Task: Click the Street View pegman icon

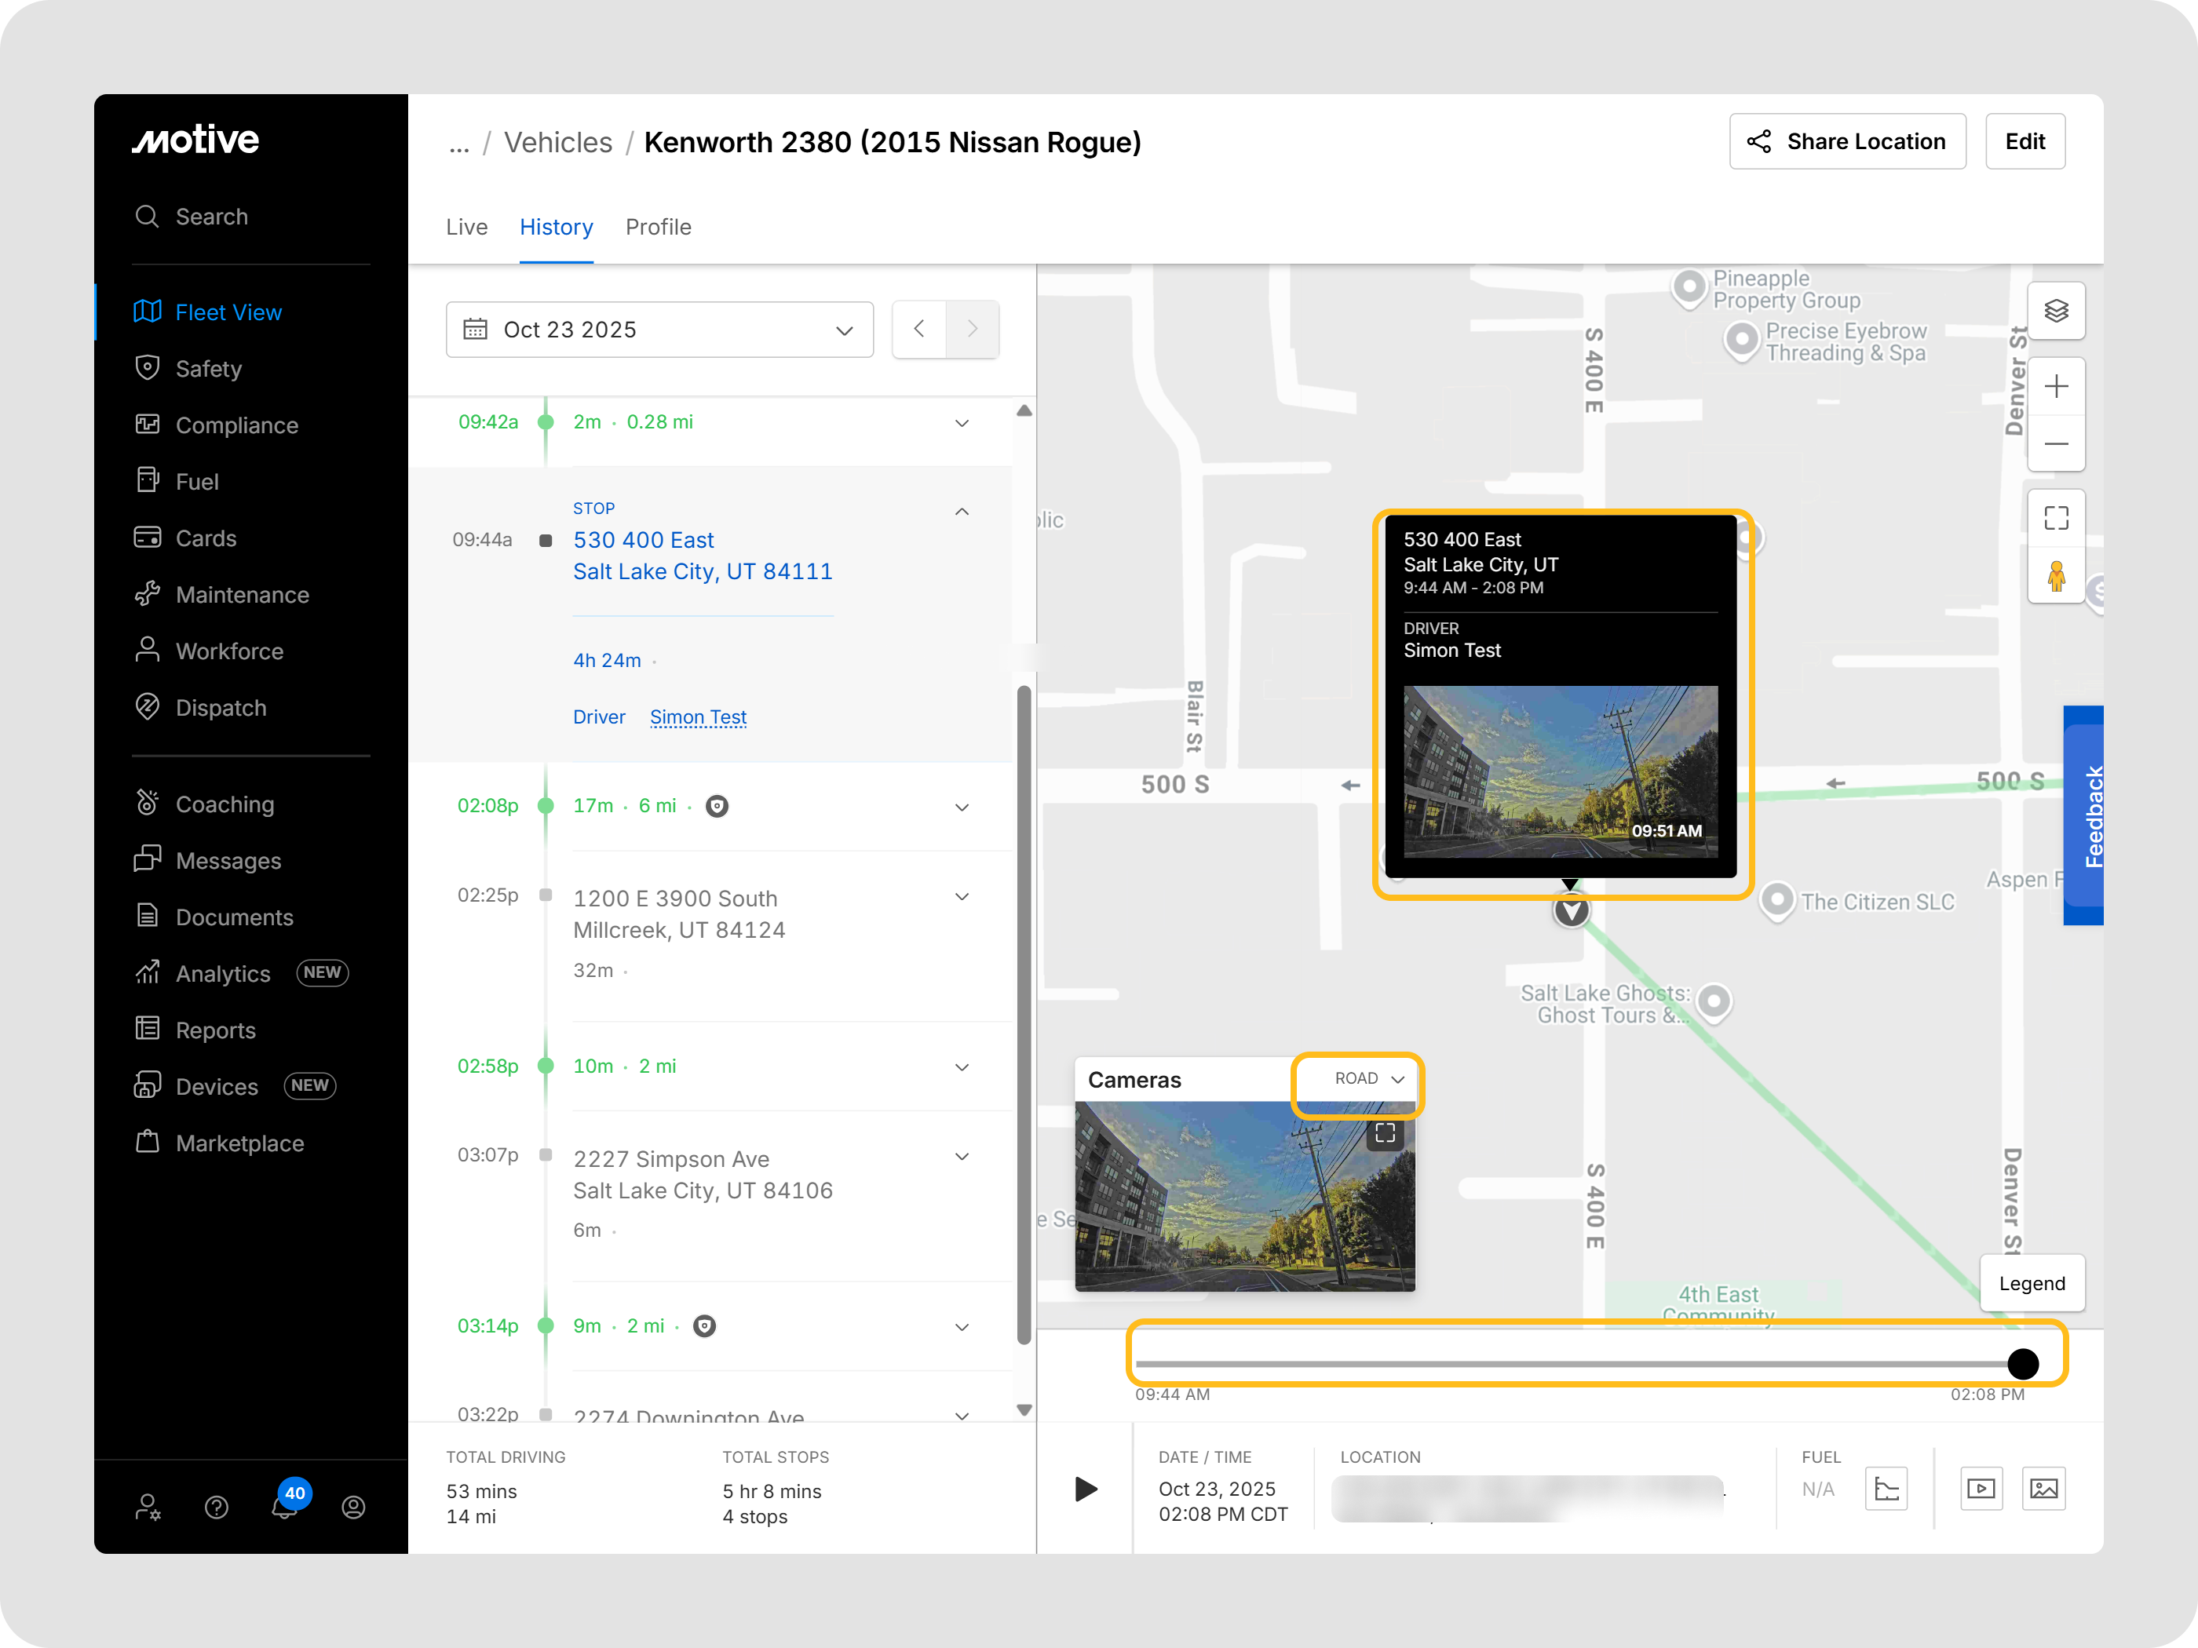Action: point(2056,575)
